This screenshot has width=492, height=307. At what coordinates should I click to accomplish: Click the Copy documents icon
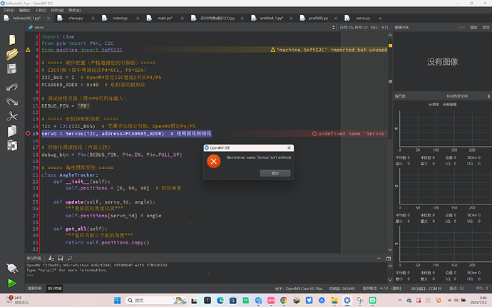coord(12,131)
